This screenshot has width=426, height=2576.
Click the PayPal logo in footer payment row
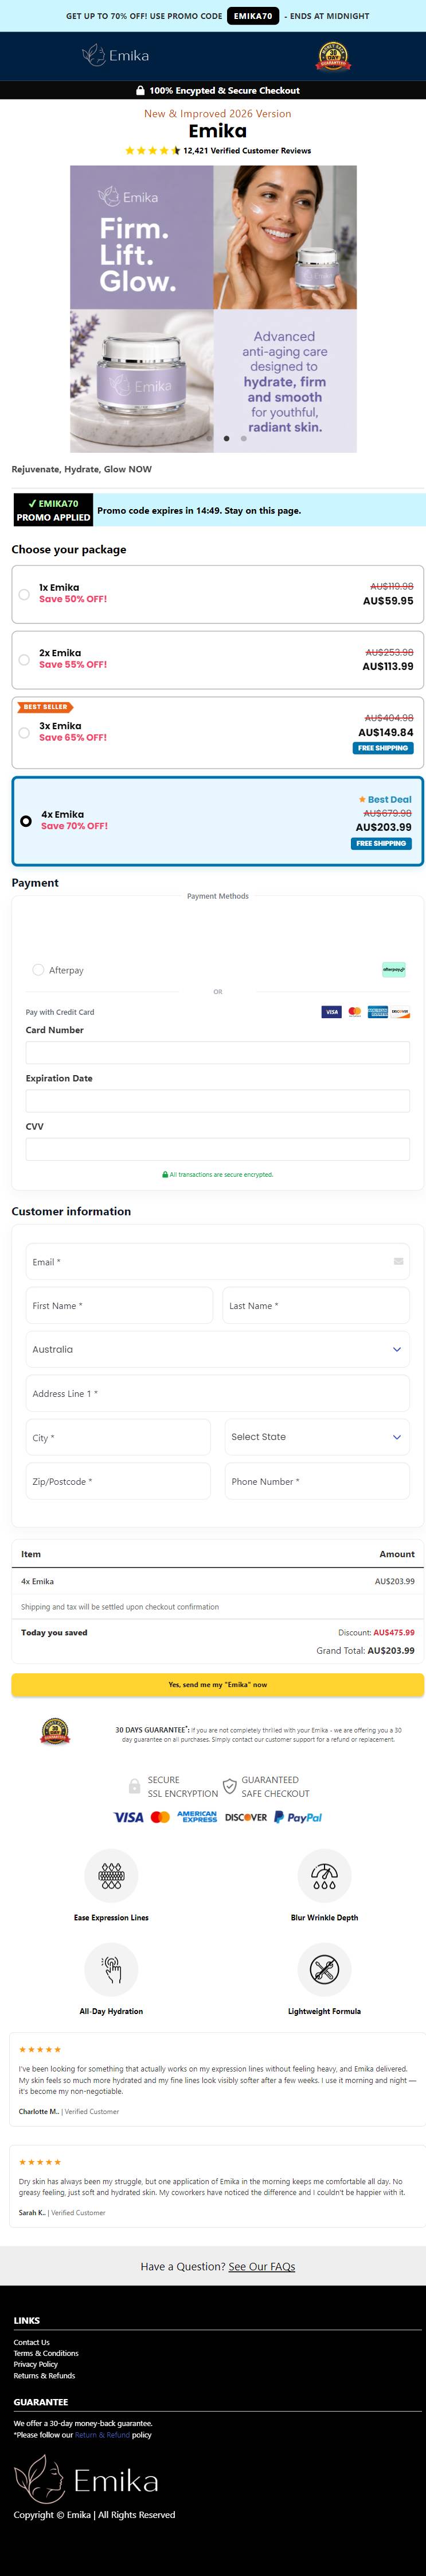pyautogui.click(x=298, y=1817)
